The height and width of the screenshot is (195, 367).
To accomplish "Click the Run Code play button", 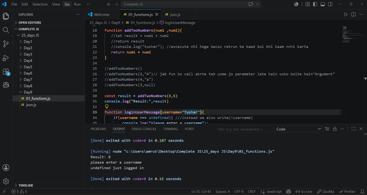I will pyautogui.click(x=346, y=14).
